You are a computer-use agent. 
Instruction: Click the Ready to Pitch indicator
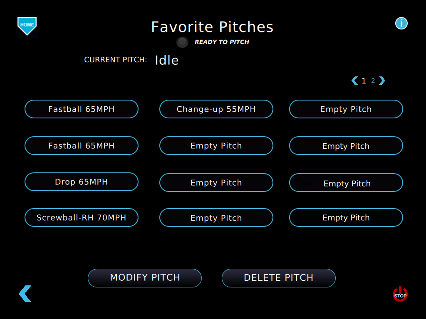point(182,42)
